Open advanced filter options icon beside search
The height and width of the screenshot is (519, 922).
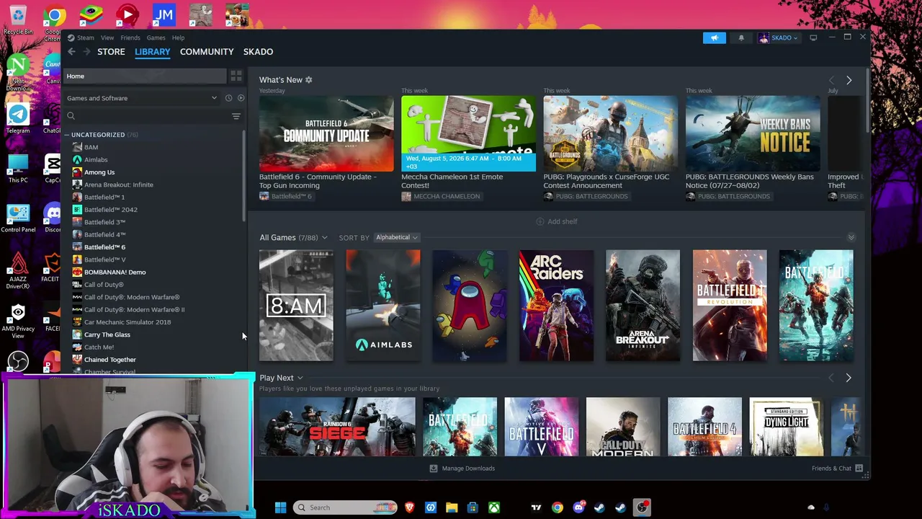236,116
